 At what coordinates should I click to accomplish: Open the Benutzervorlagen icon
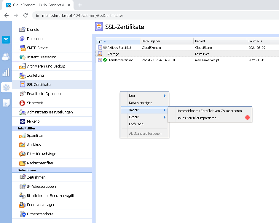(x=23, y=205)
